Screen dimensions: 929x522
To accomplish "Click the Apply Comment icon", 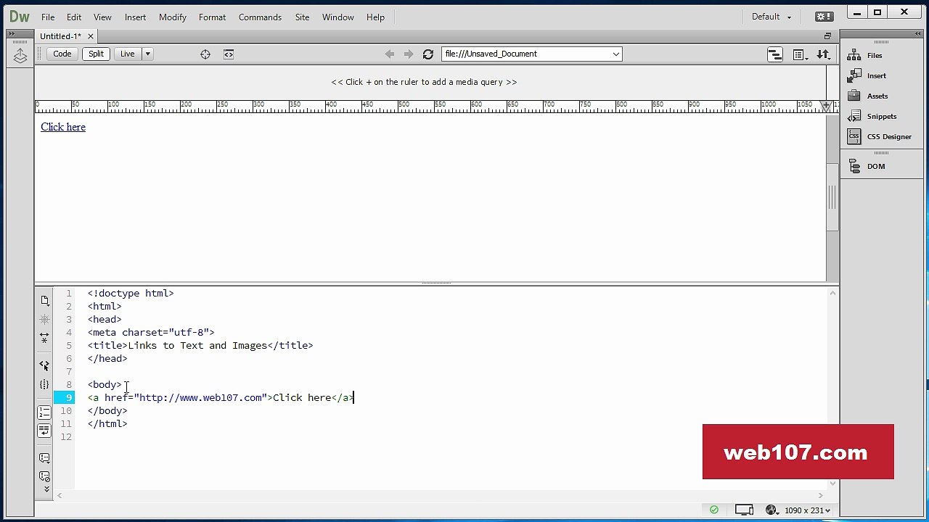I will pyautogui.click(x=44, y=458).
